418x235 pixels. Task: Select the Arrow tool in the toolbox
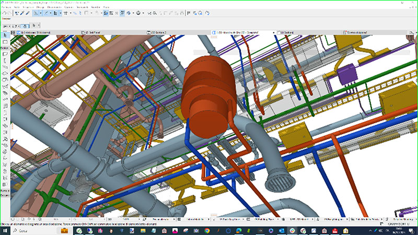[5, 35]
